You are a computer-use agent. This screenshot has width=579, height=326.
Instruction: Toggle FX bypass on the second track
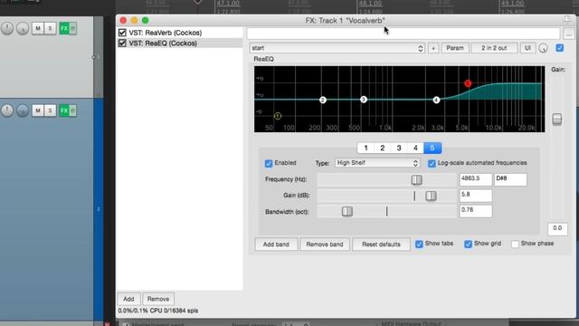click(73, 110)
